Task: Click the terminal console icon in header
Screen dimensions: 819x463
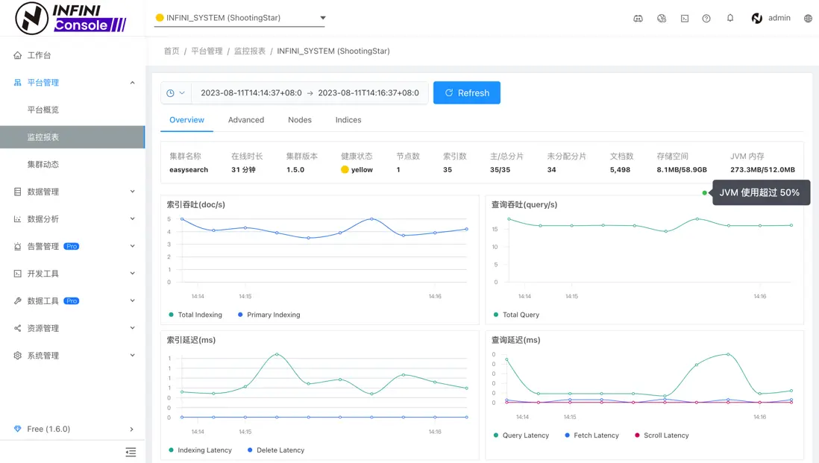Action: (x=685, y=19)
